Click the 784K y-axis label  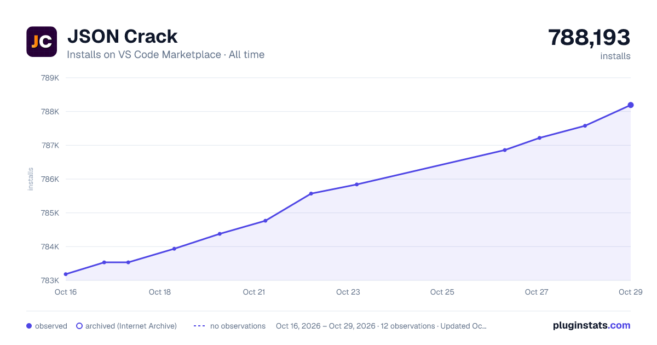click(x=50, y=247)
